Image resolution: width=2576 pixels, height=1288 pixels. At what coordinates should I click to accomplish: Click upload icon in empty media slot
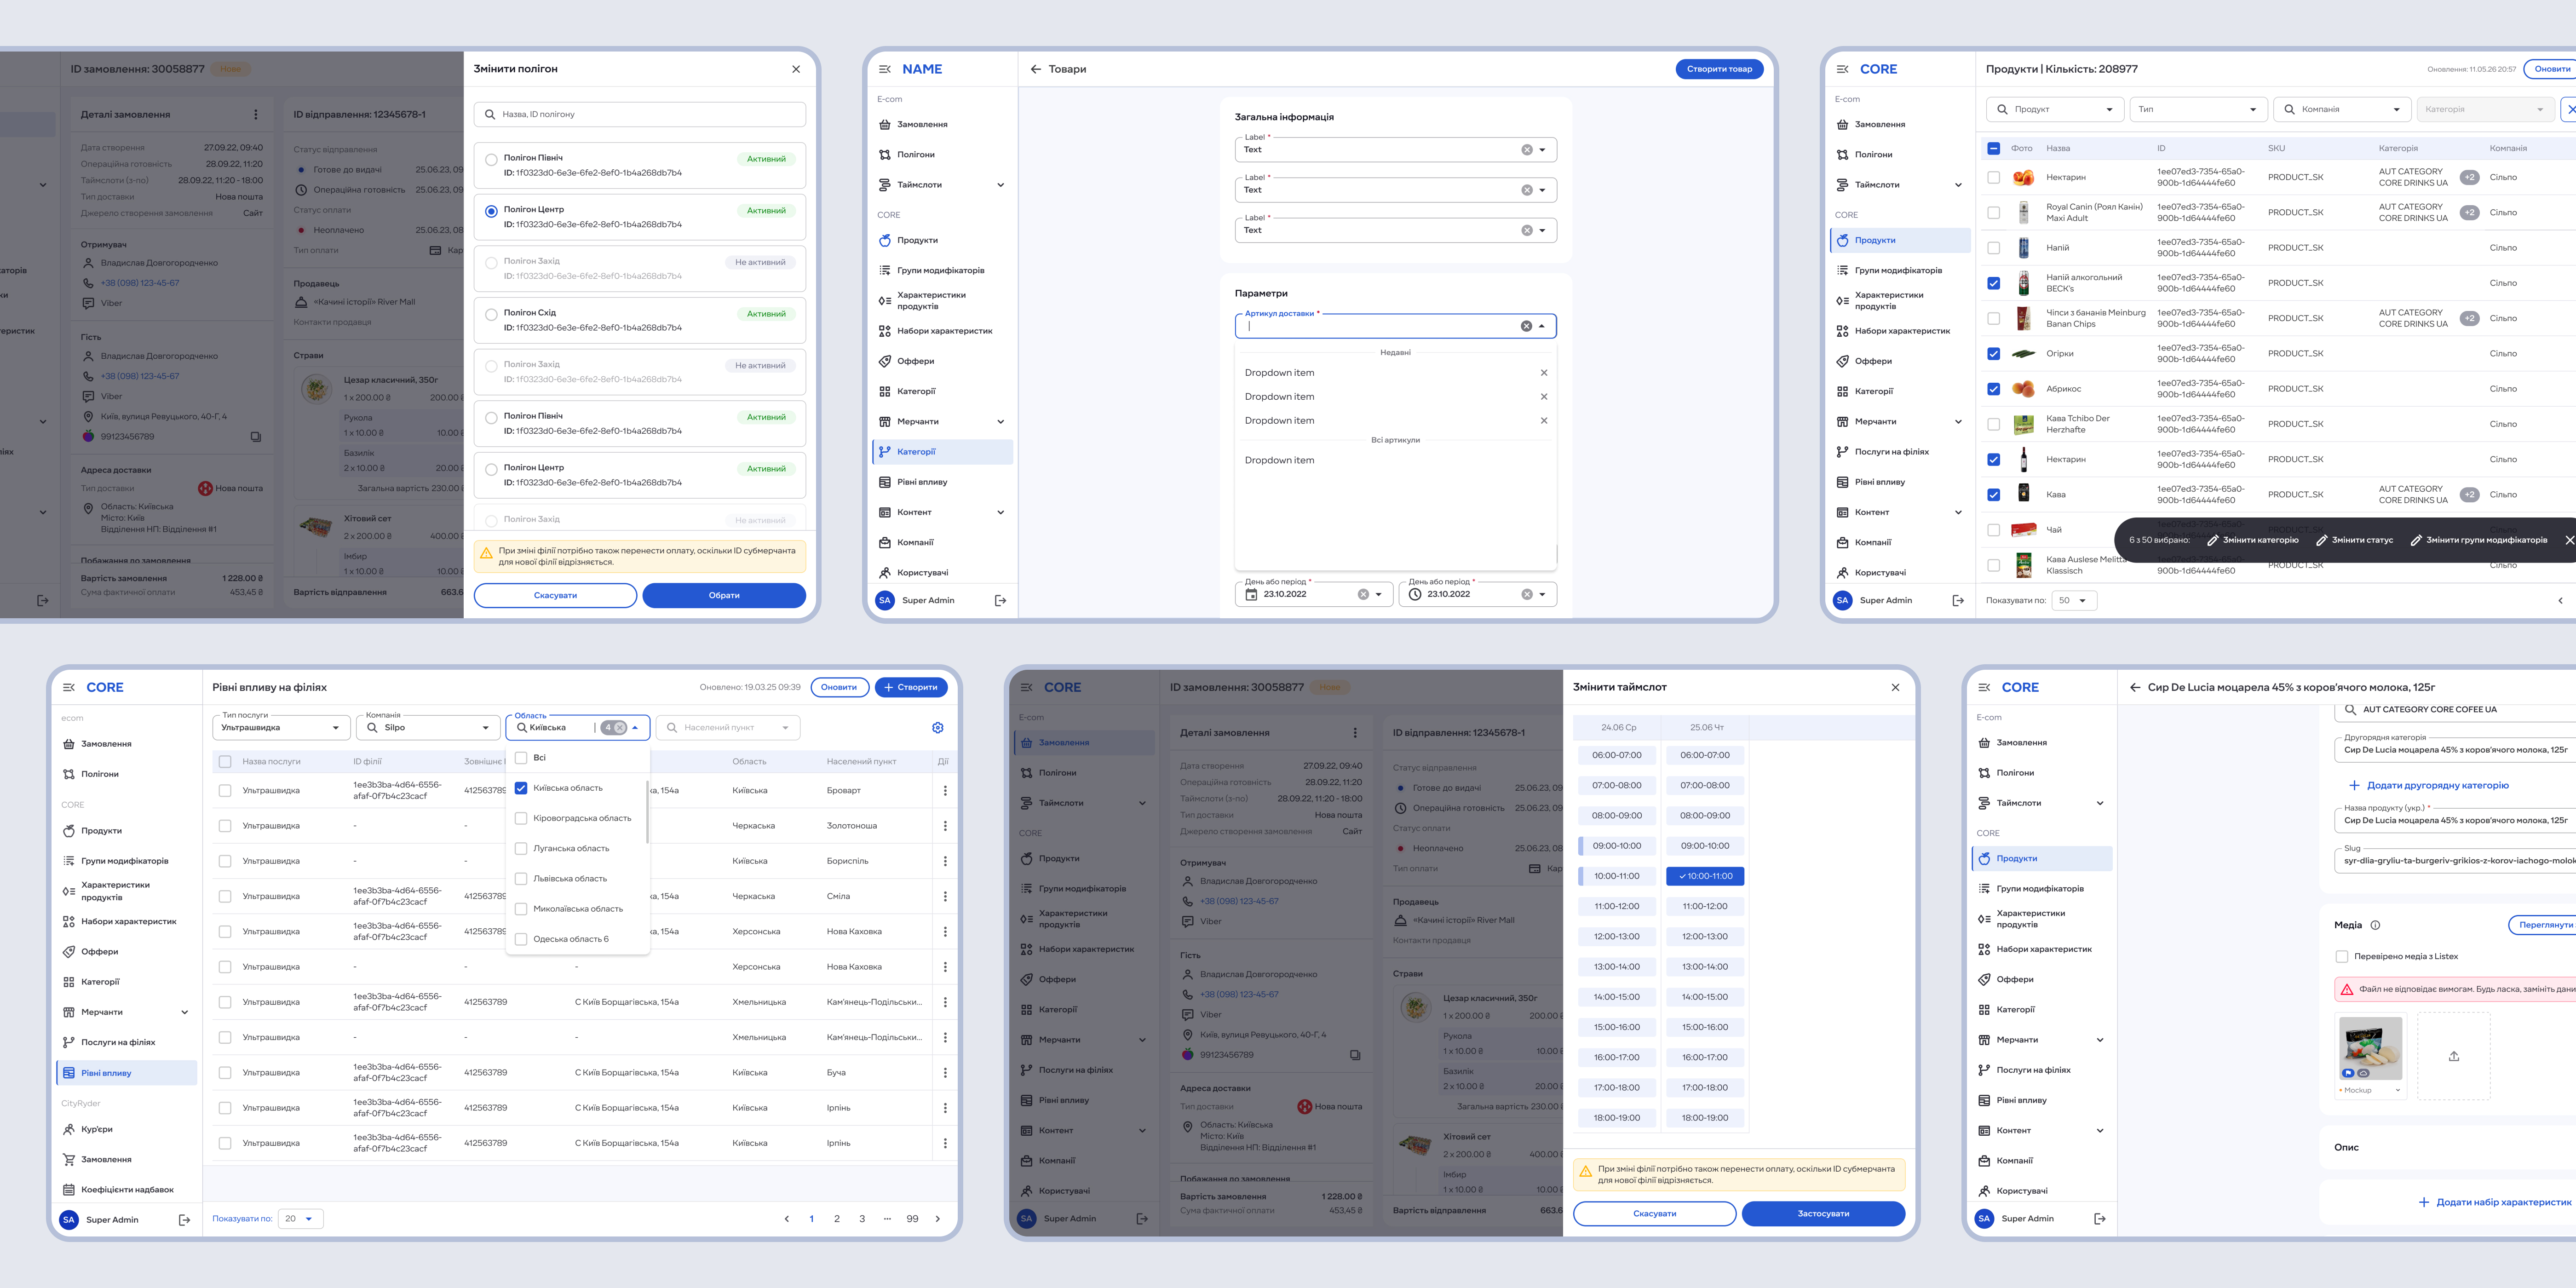click(x=2453, y=1056)
